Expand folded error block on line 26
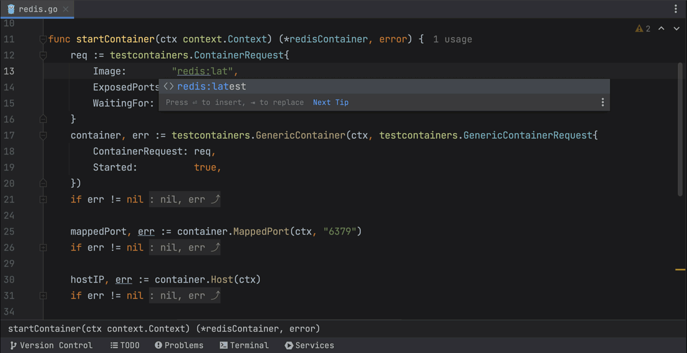Screen dimensions: 687x353 coord(43,248)
